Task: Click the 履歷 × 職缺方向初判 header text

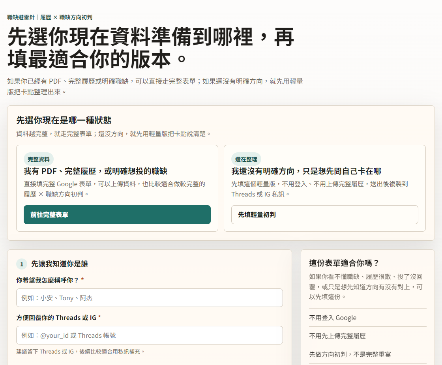Action: pos(66,17)
